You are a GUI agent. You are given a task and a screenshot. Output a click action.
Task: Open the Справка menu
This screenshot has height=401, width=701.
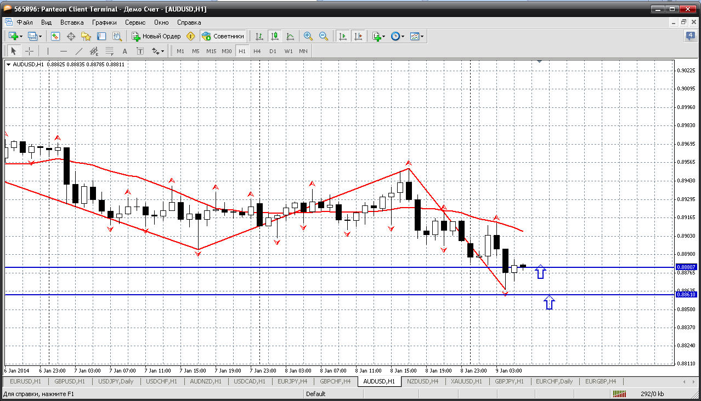click(x=189, y=22)
